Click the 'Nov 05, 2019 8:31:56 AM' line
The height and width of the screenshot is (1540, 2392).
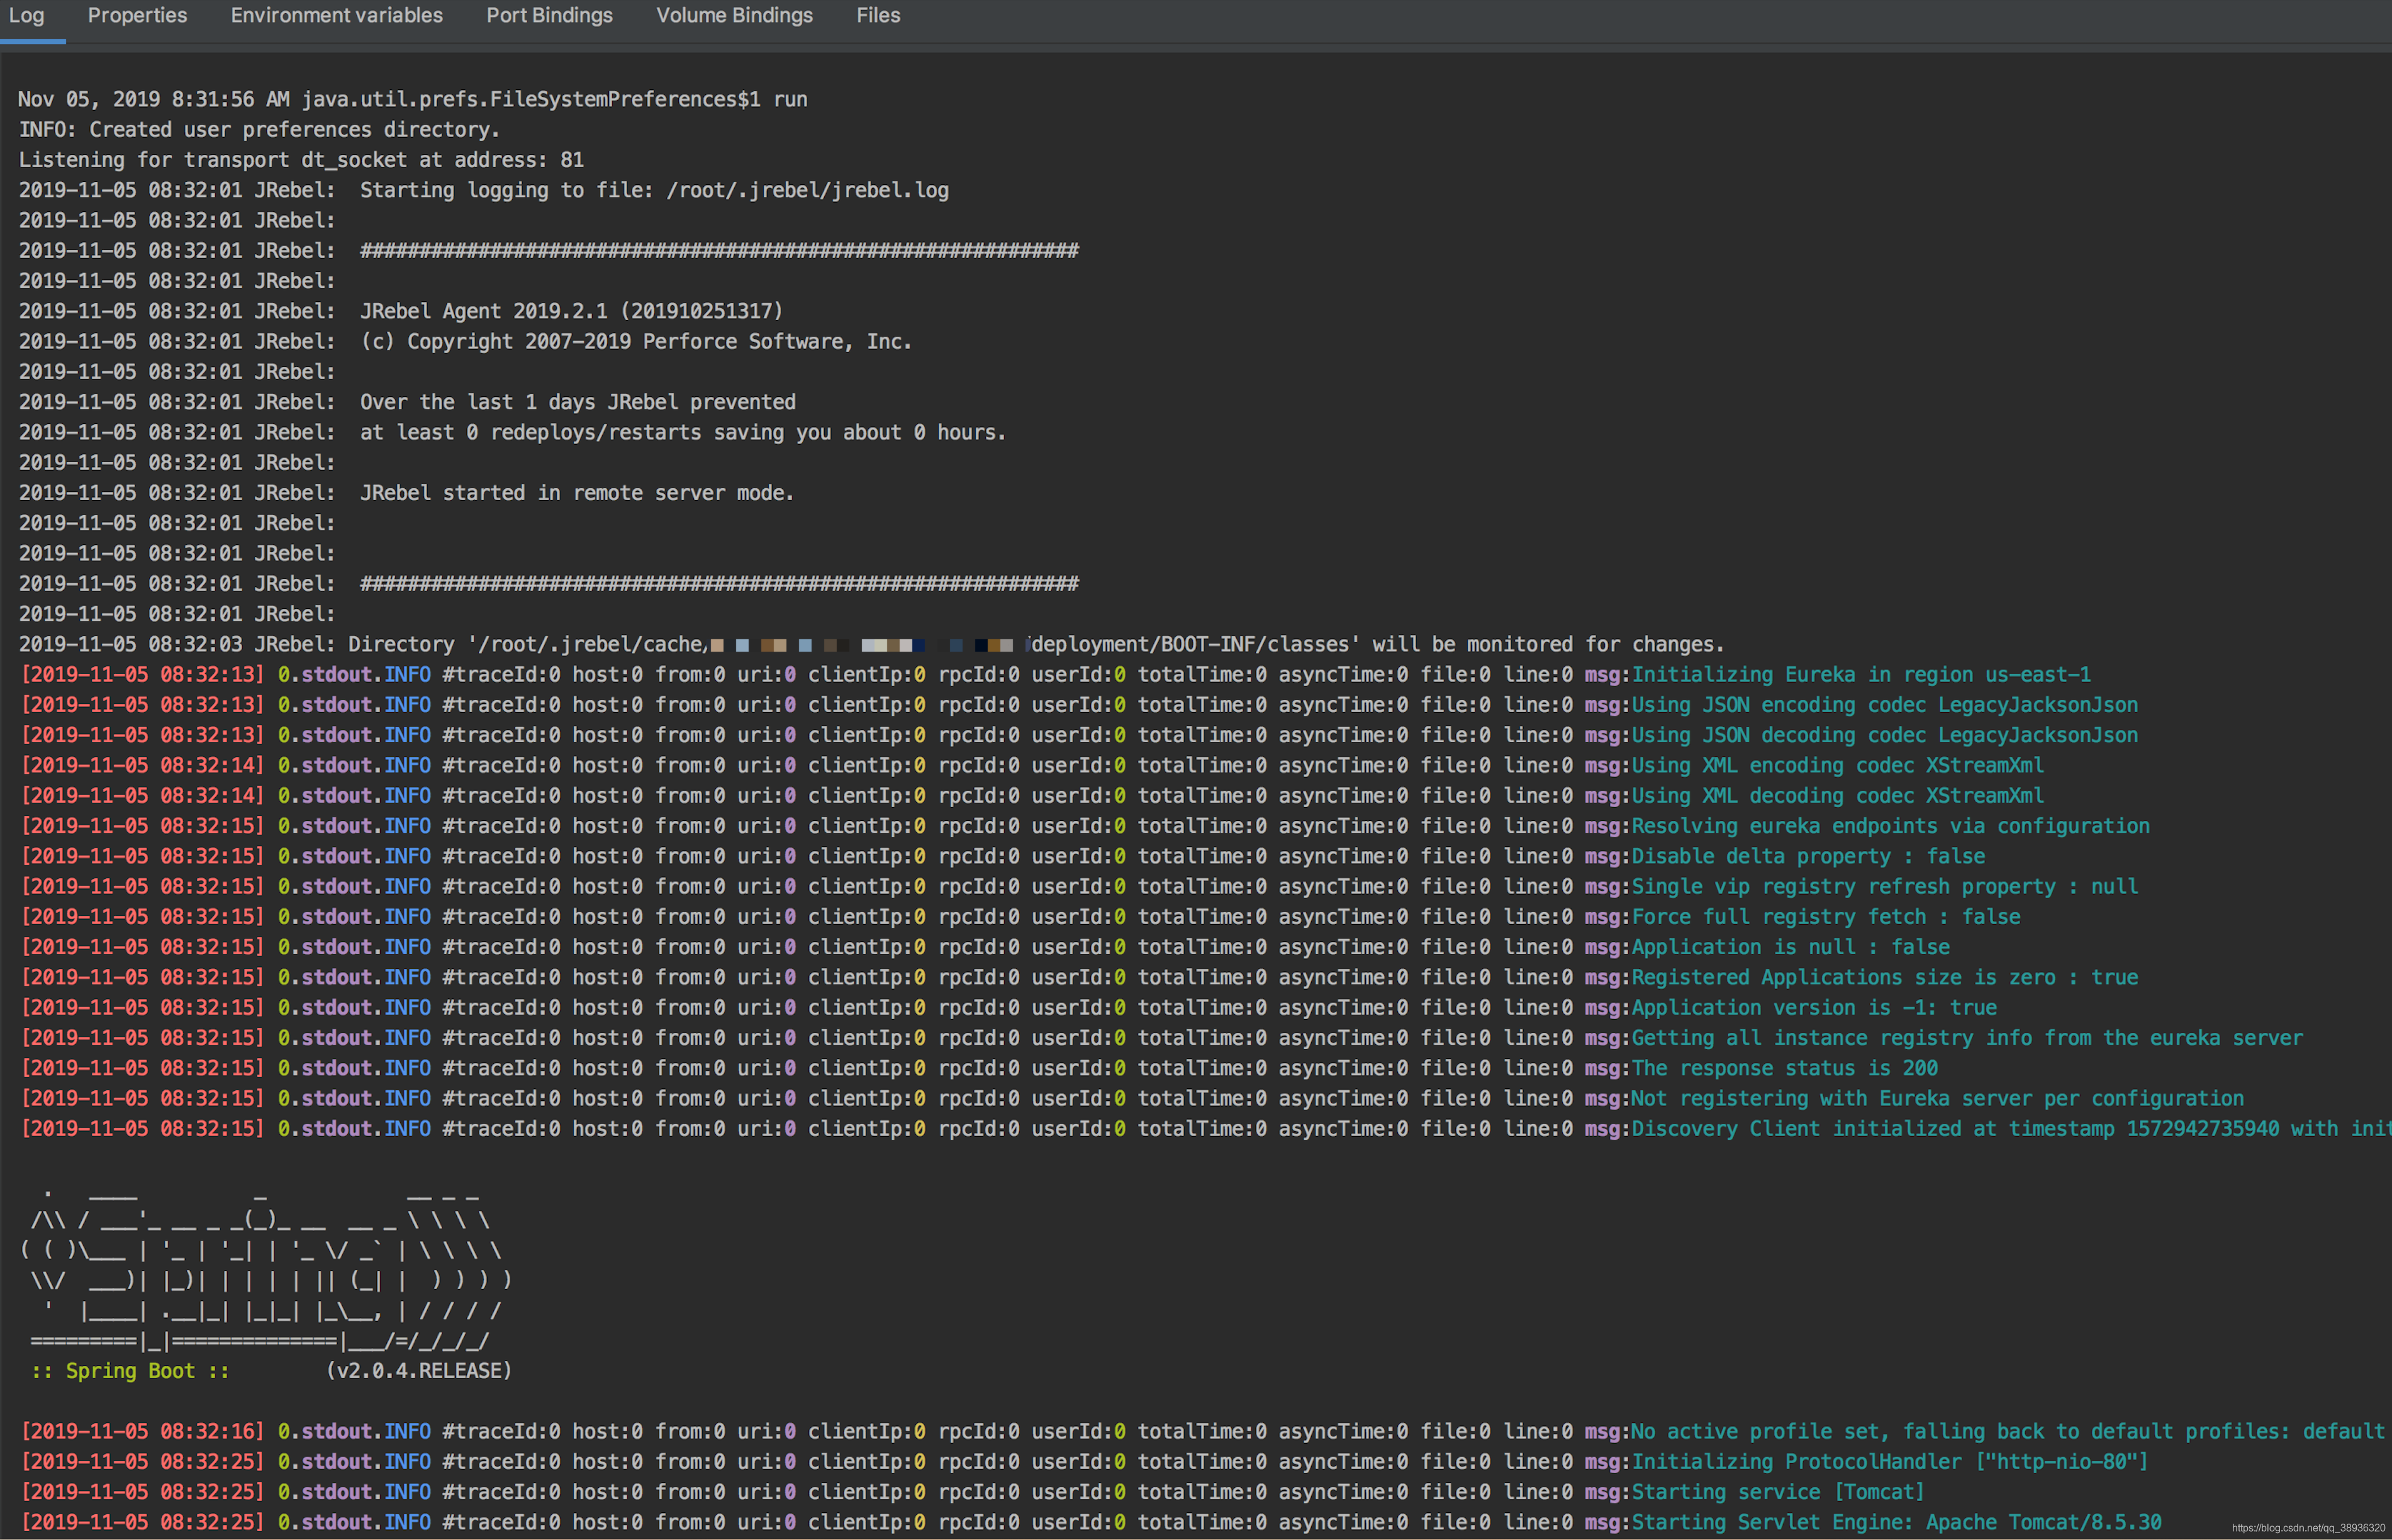tap(413, 100)
